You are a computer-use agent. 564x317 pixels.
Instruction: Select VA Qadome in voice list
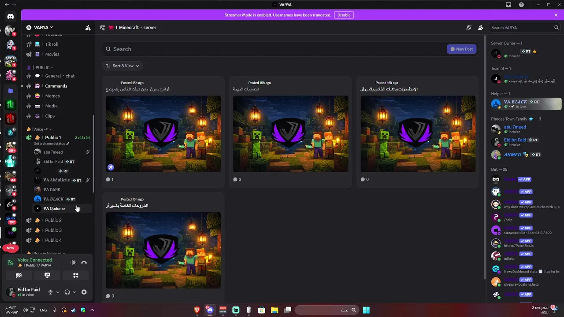(63, 208)
